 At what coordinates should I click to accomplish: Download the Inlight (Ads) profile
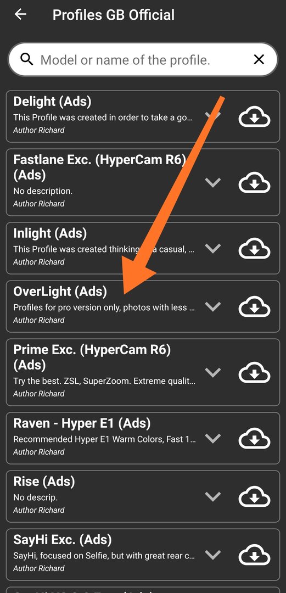coord(254,249)
